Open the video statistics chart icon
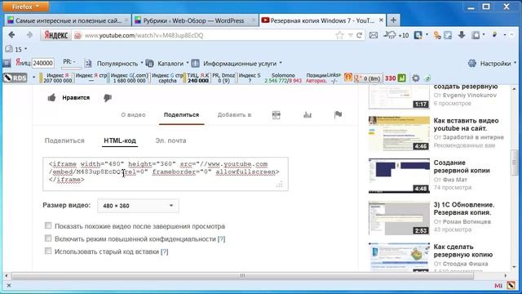This screenshot has width=522, height=294. pyautogui.click(x=307, y=115)
